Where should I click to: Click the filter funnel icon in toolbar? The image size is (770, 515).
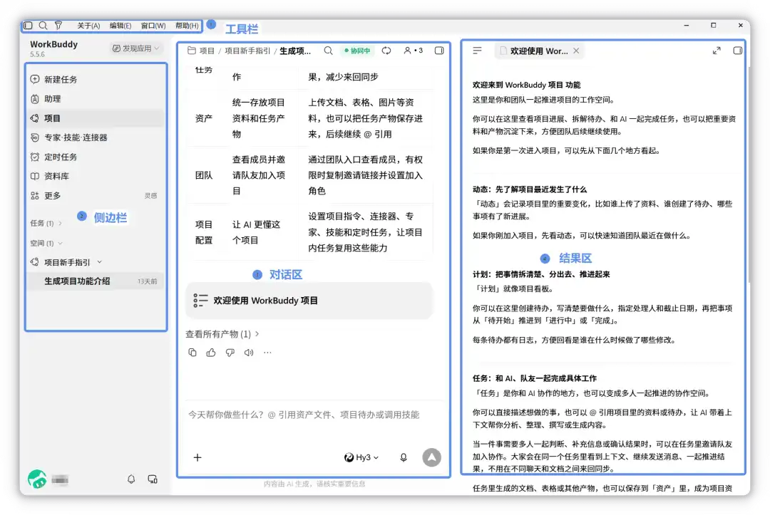pyautogui.click(x=58, y=25)
